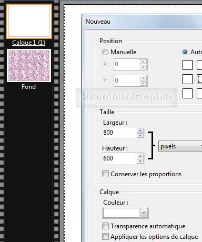The height and width of the screenshot is (242, 202).
Task: Increase Largeur with up arrow
Action: pyautogui.click(x=140, y=130)
